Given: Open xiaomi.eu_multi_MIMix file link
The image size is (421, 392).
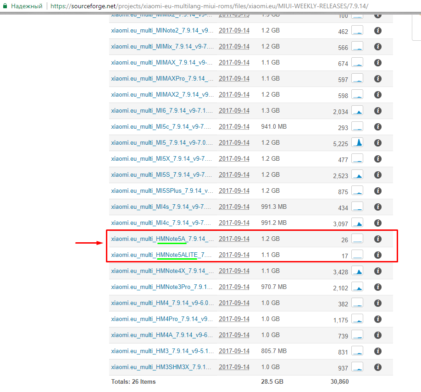Looking at the screenshot, I should coord(162,47).
